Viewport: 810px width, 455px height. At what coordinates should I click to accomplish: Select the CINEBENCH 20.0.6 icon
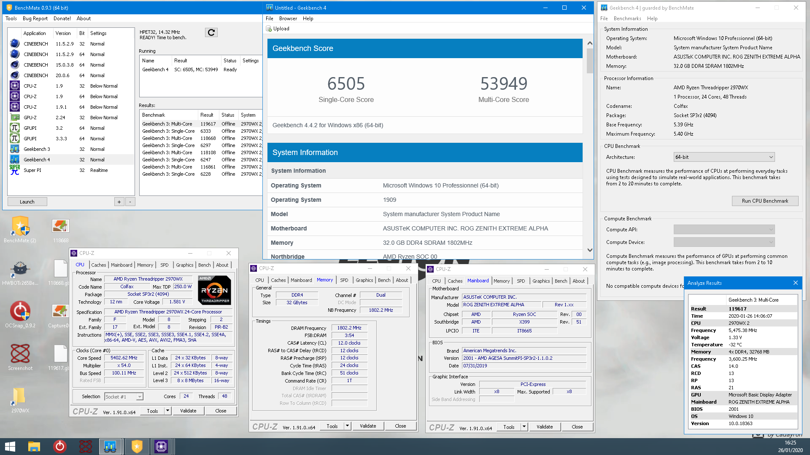[x=15, y=75]
